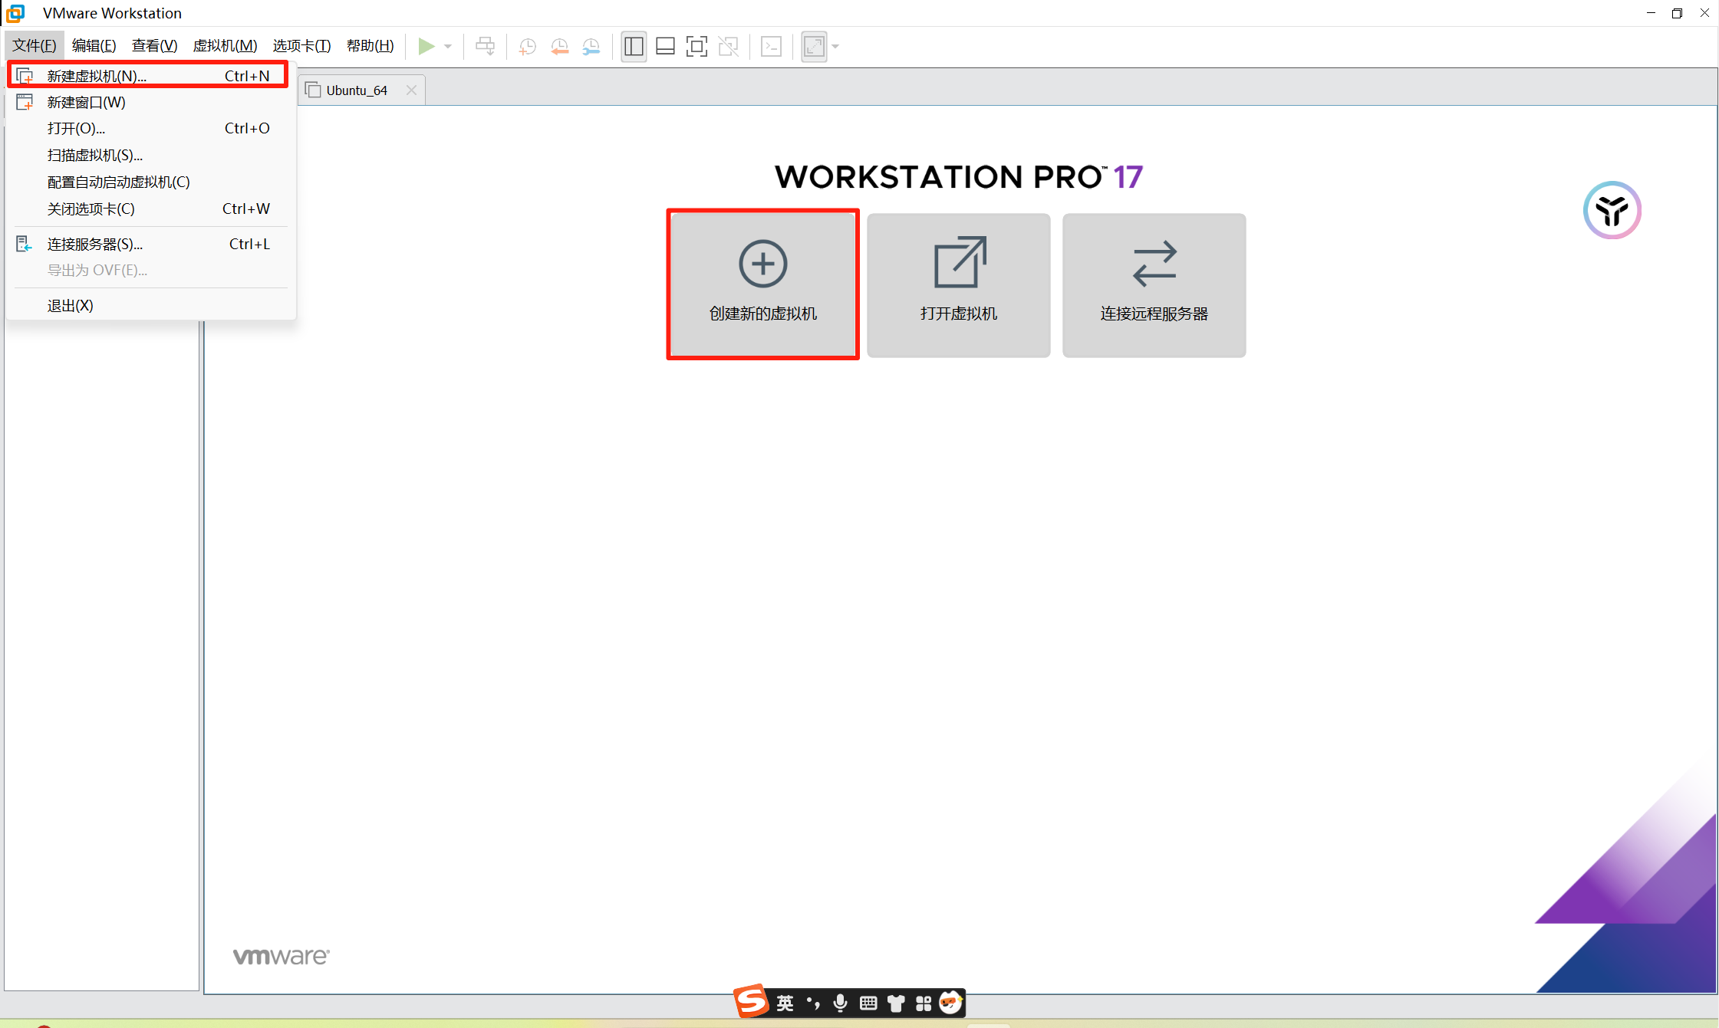Switch to the Ubuntu_64 tab
Image resolution: width=1719 pixels, height=1028 pixels.
click(357, 90)
